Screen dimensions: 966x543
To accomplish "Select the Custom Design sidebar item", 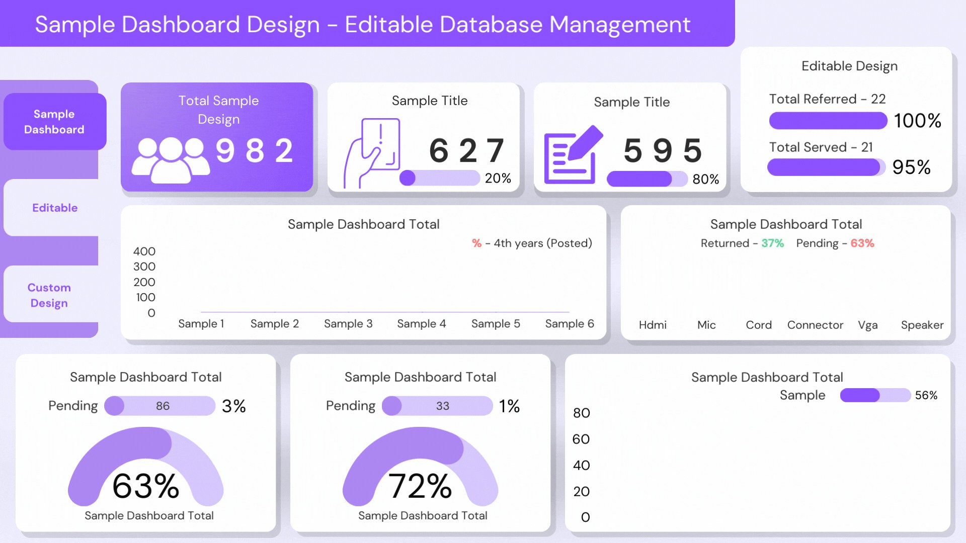I will pos(49,295).
